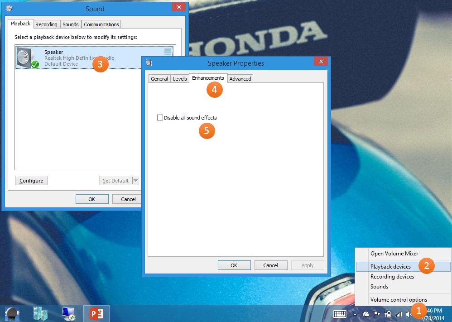The image size is (452, 322).
Task: Open the Communications tab
Action: (101, 24)
